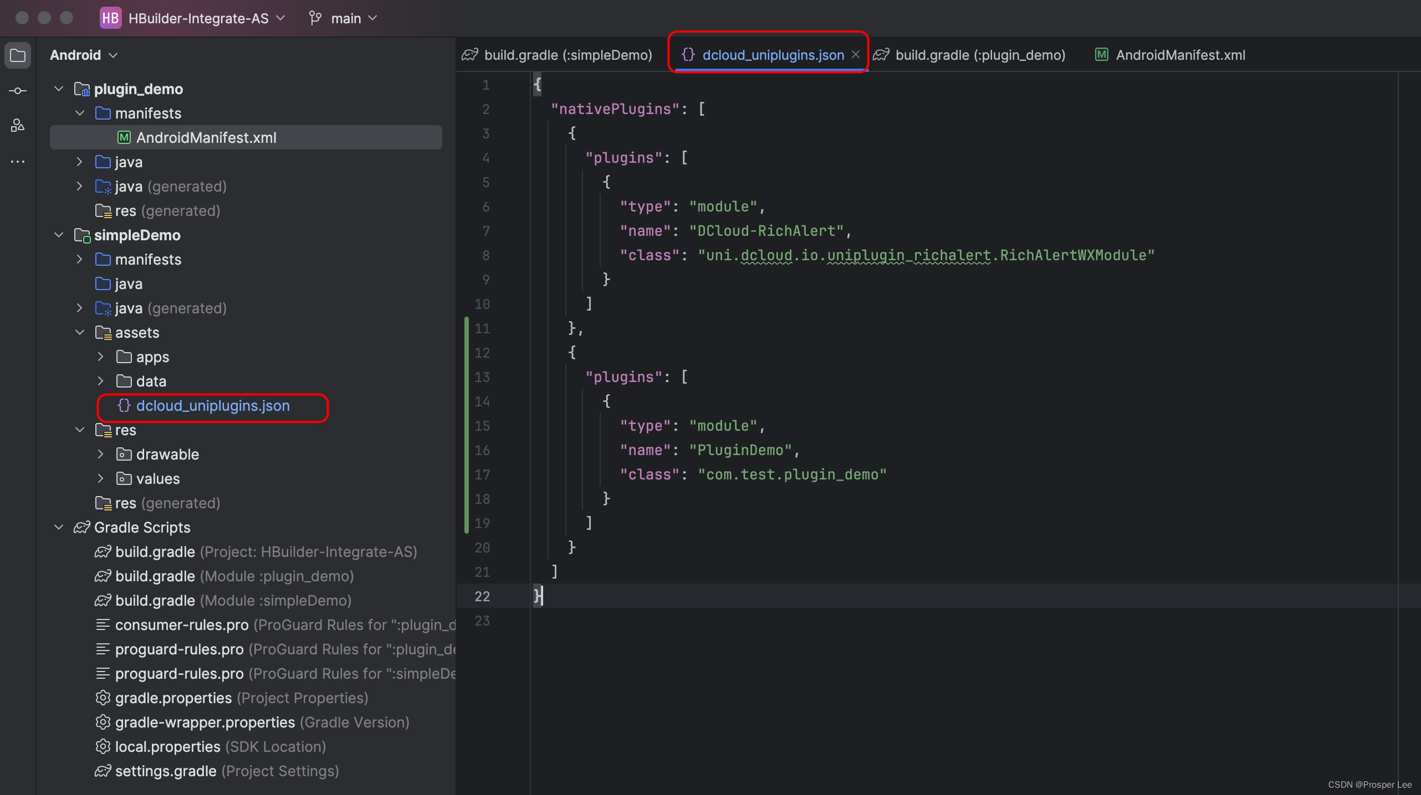Click the JSON braces icon in tree
The width and height of the screenshot is (1421, 795).
(x=124, y=405)
